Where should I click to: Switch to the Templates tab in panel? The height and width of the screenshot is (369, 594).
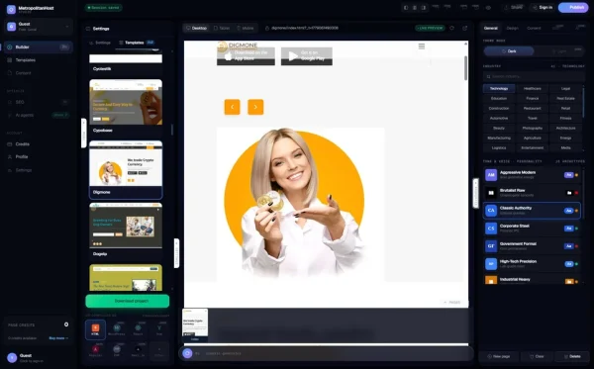click(137, 43)
